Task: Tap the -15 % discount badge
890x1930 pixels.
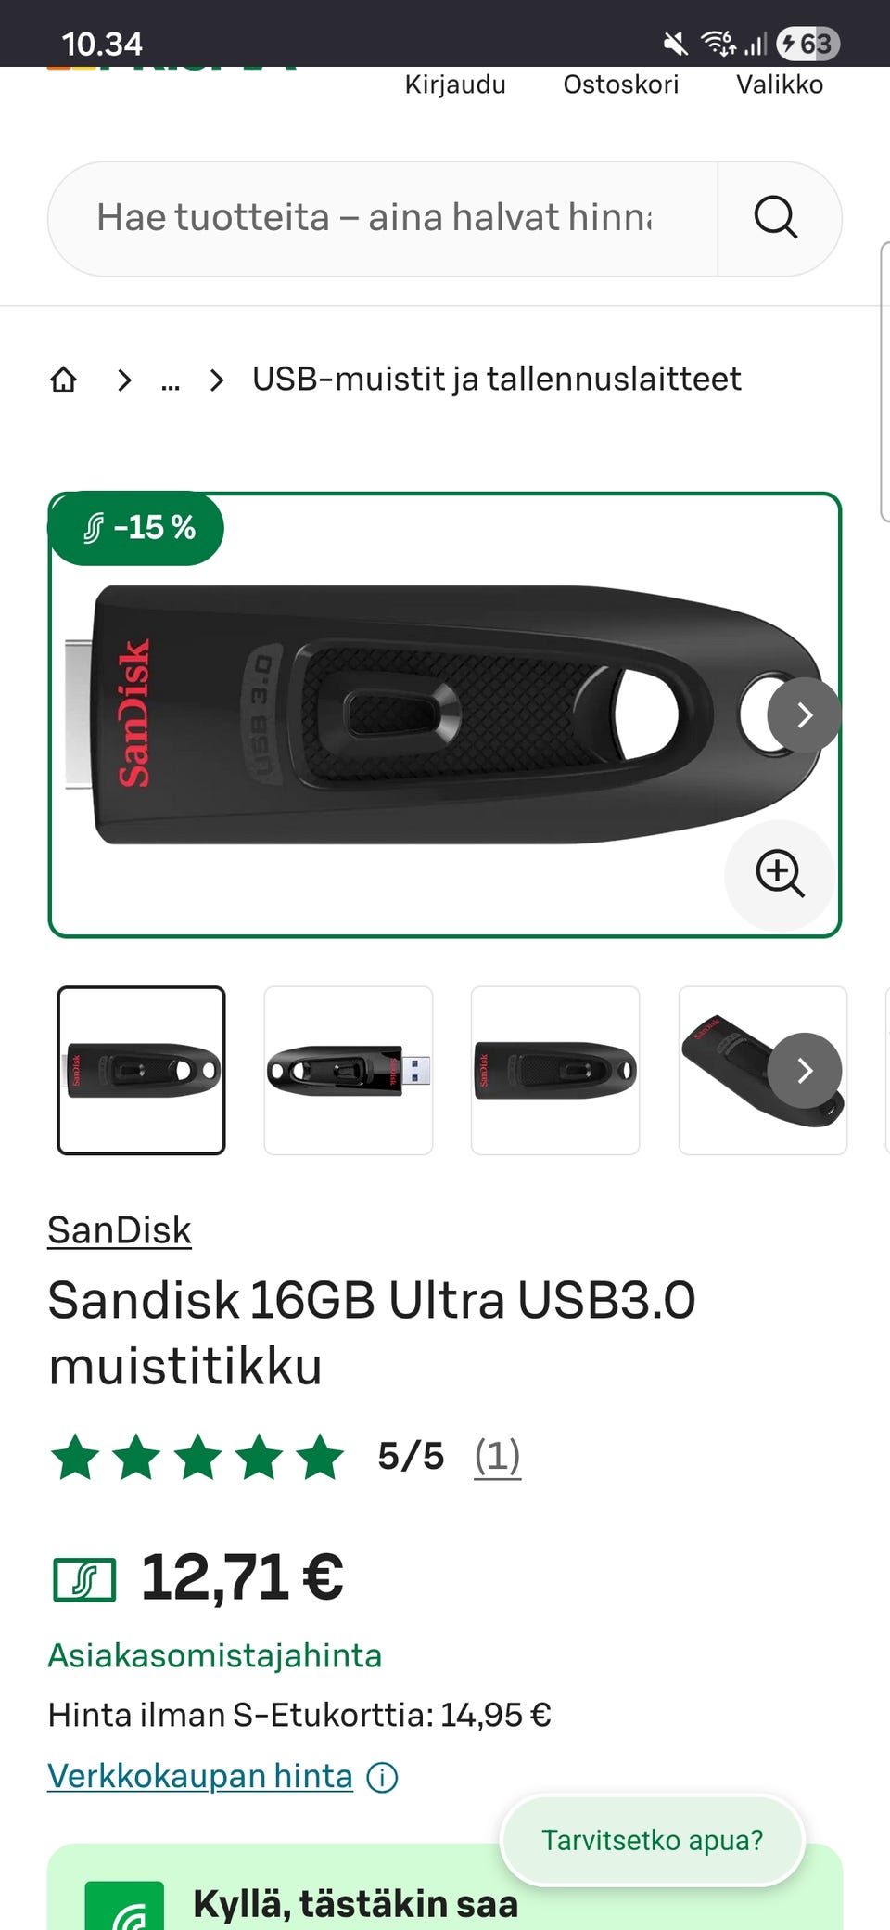Action: coord(137,528)
